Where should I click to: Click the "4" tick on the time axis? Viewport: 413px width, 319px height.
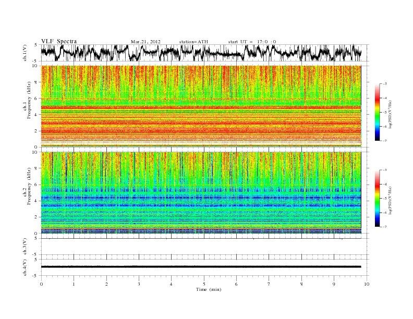171,284
